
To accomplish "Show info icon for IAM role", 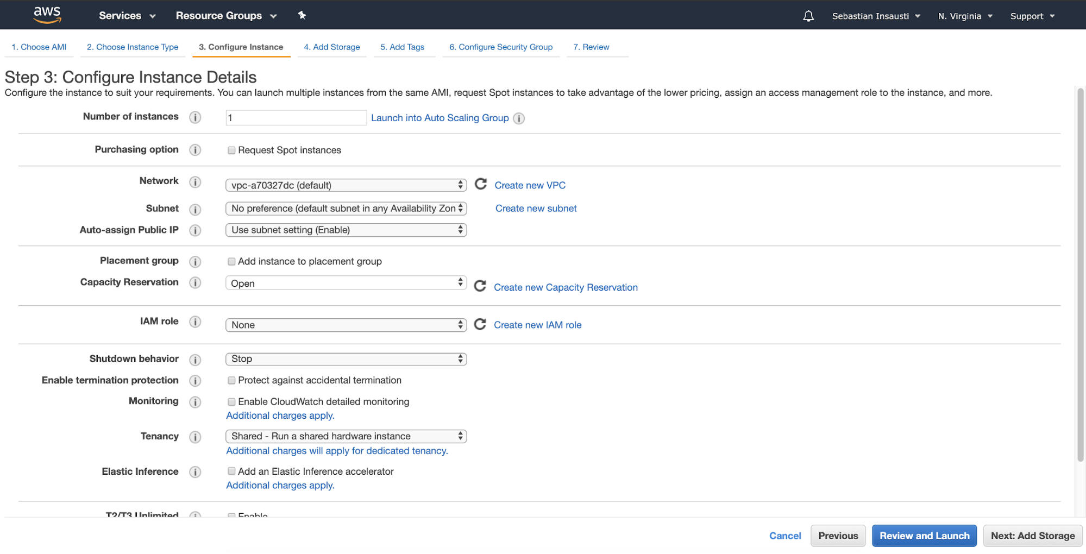I will tap(195, 322).
